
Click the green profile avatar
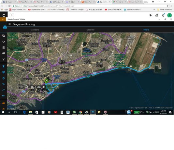169,15
